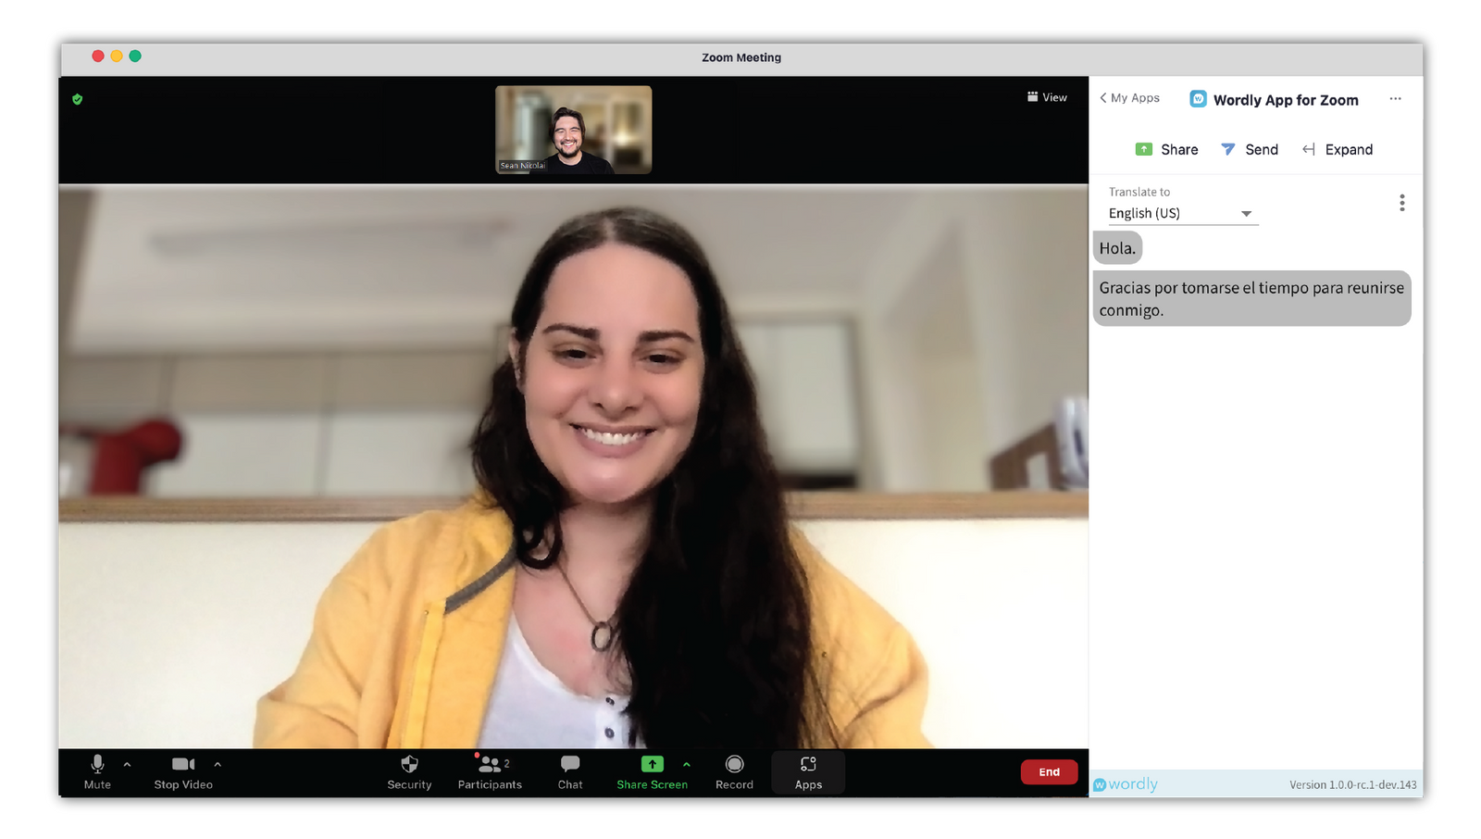The image size is (1481, 839).
Task: Go back to My Apps
Action: point(1128,97)
